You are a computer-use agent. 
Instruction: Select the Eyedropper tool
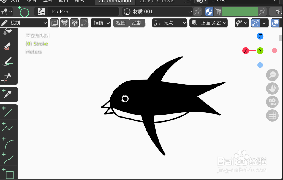[8, 94]
